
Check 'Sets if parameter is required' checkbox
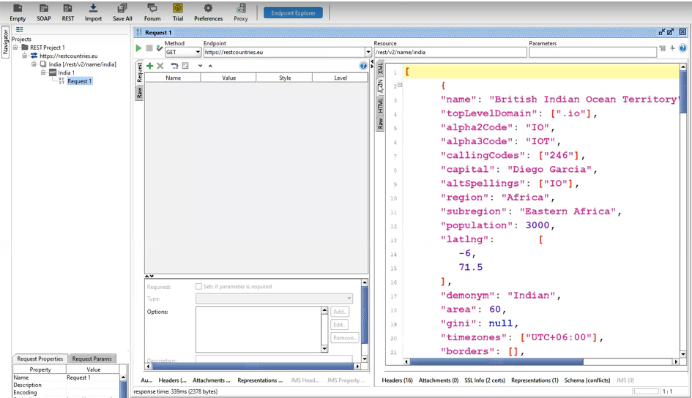pos(198,287)
